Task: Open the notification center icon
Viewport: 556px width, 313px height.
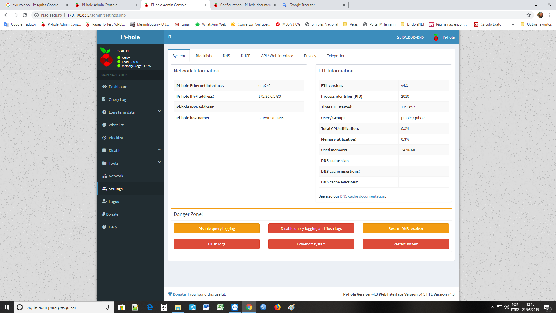Action: (x=547, y=307)
